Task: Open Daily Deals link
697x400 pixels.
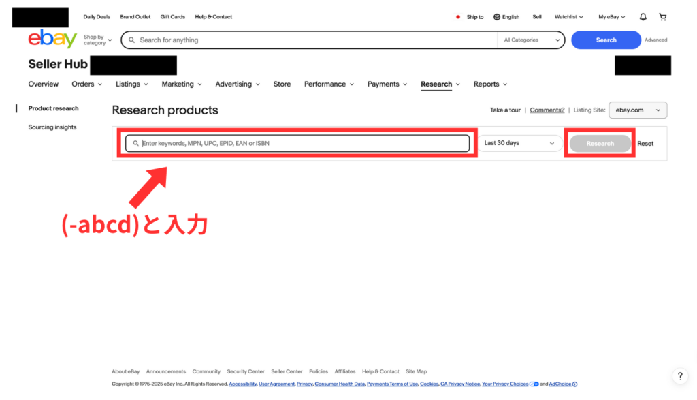Action: click(97, 17)
